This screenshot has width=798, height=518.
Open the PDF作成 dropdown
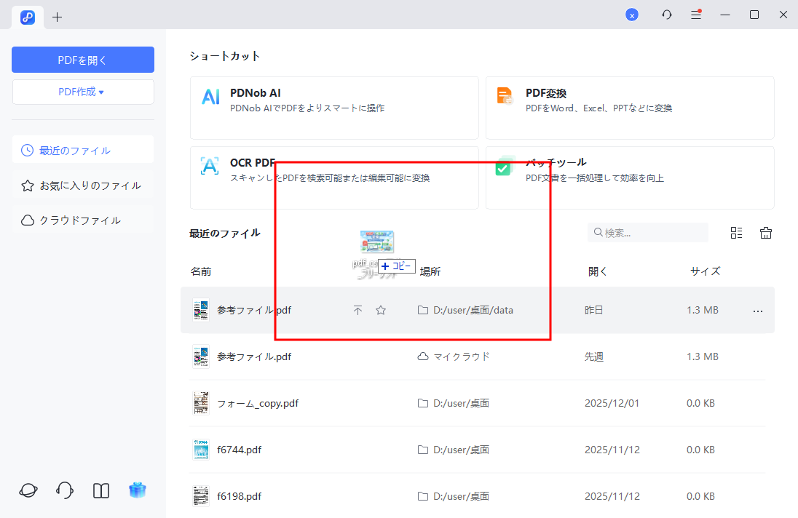83,92
